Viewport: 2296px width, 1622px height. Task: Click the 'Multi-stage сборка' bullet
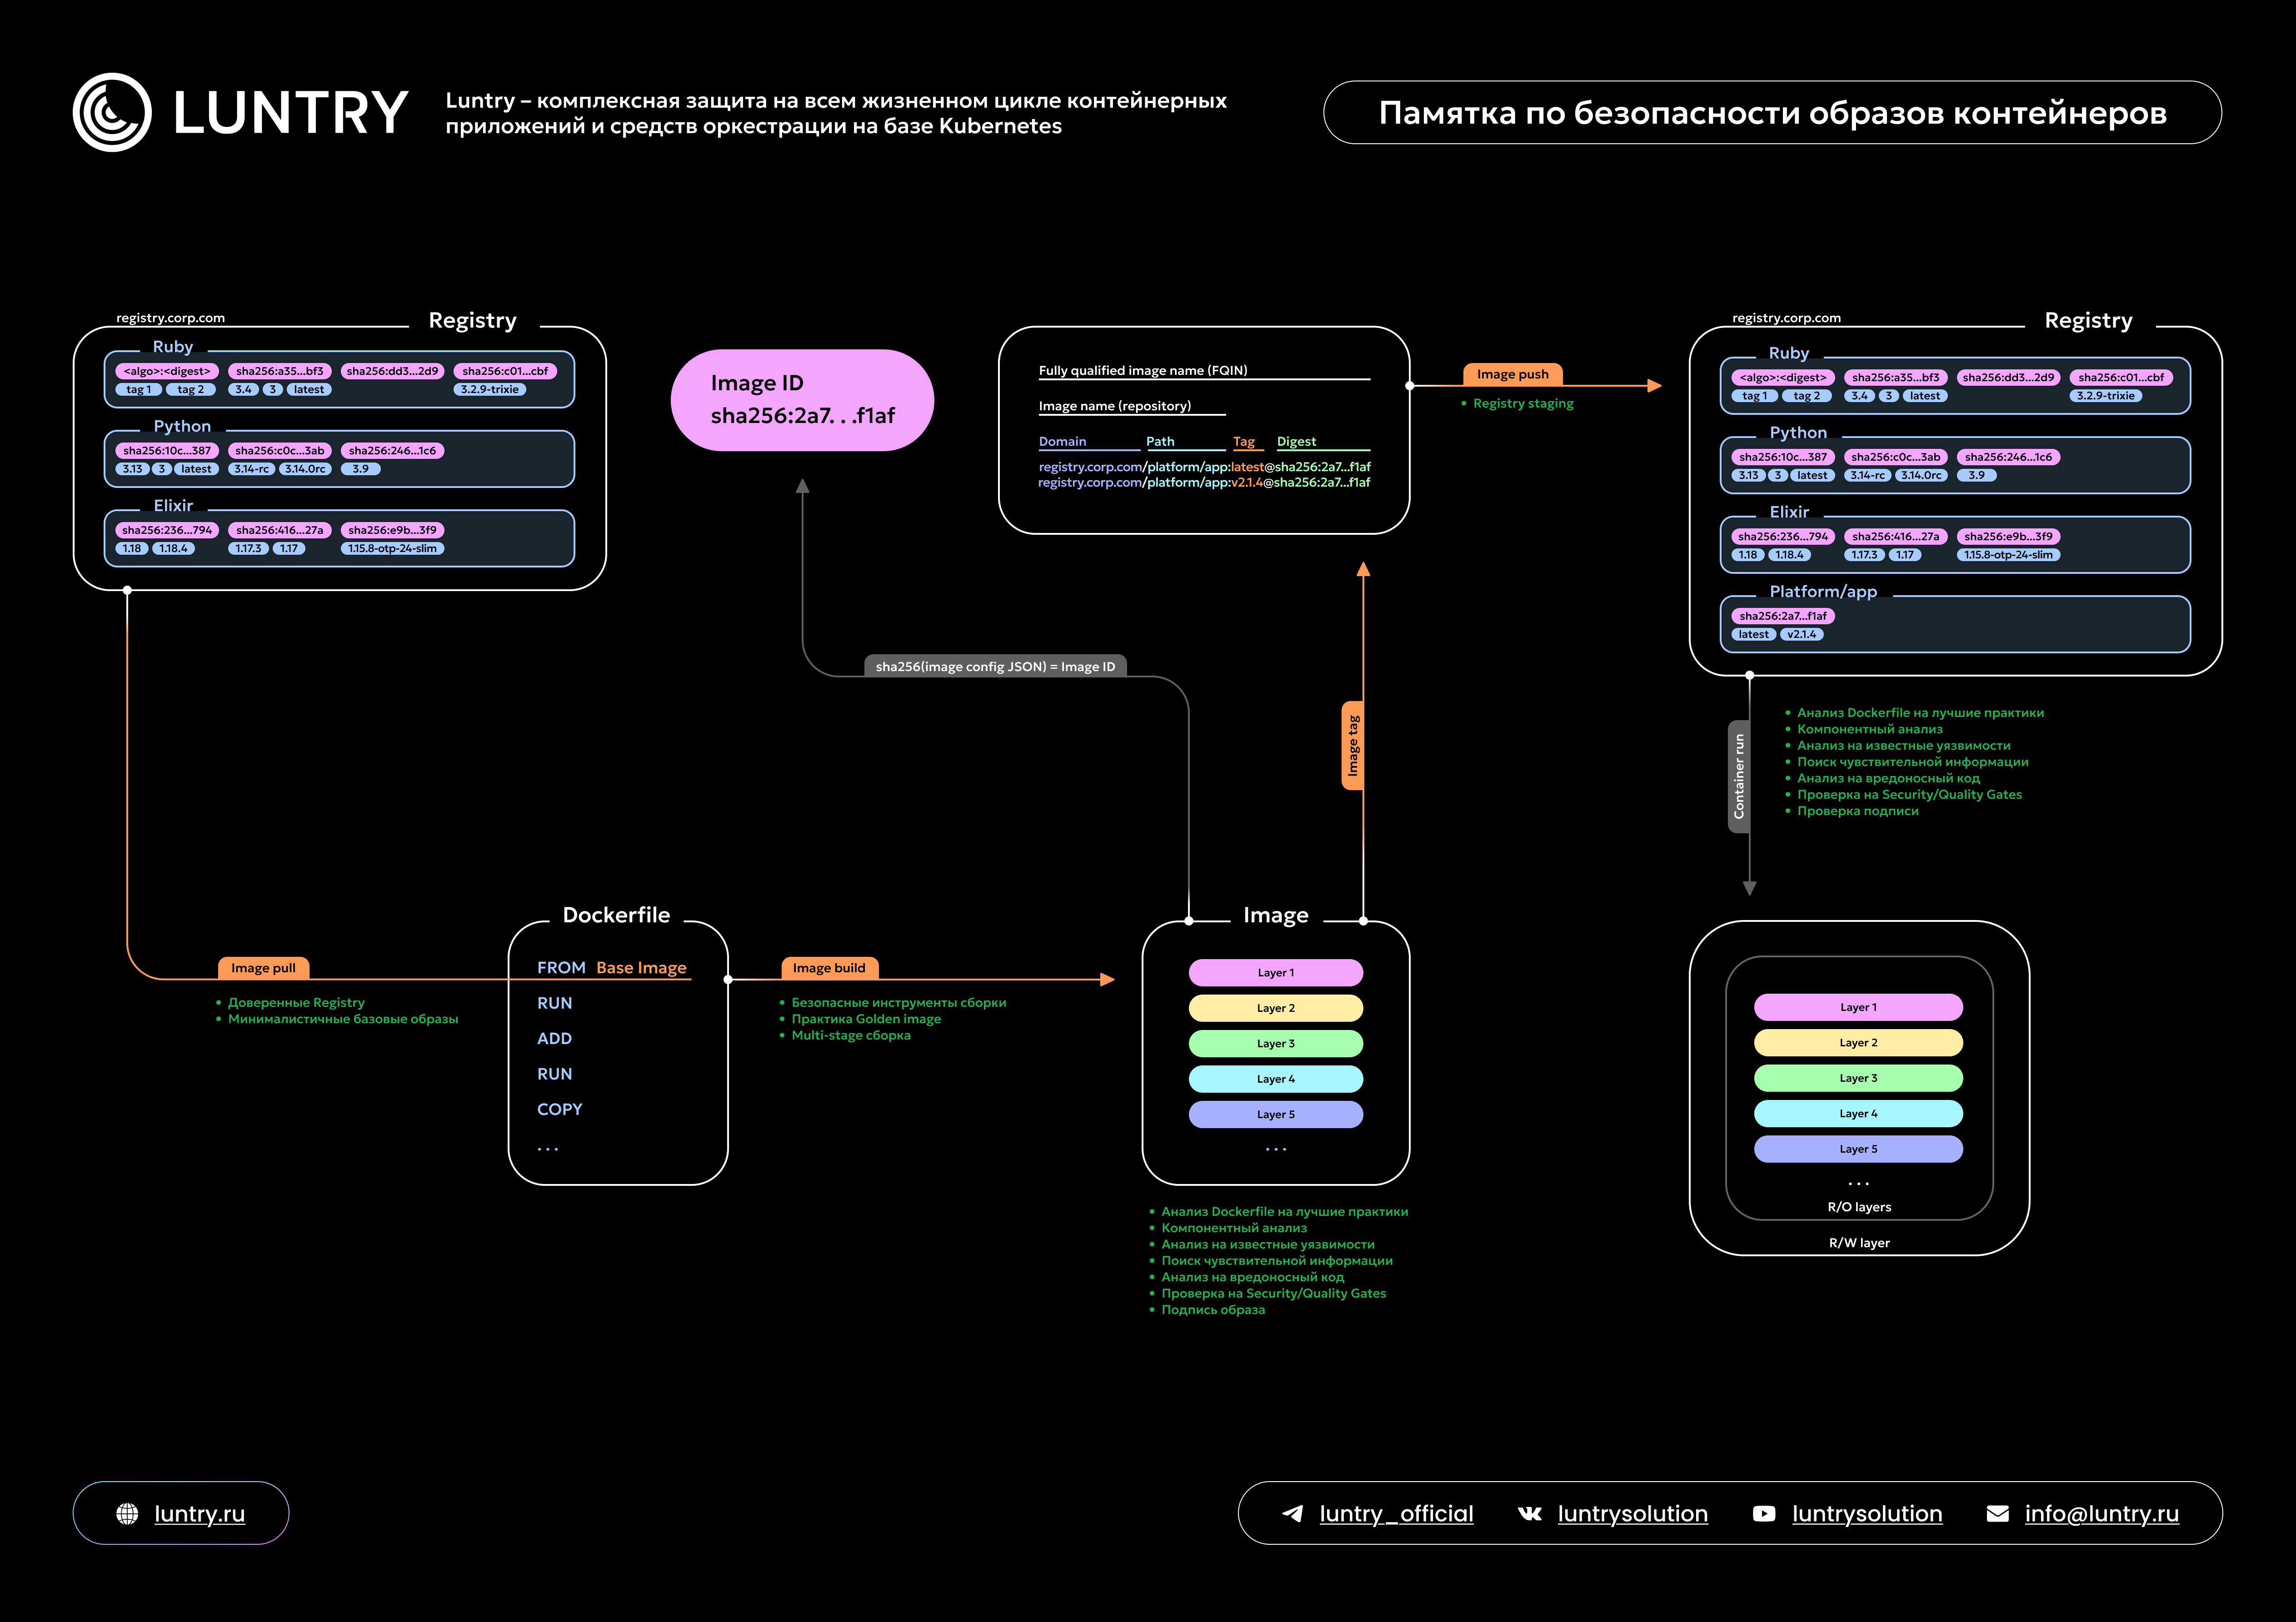(851, 1035)
